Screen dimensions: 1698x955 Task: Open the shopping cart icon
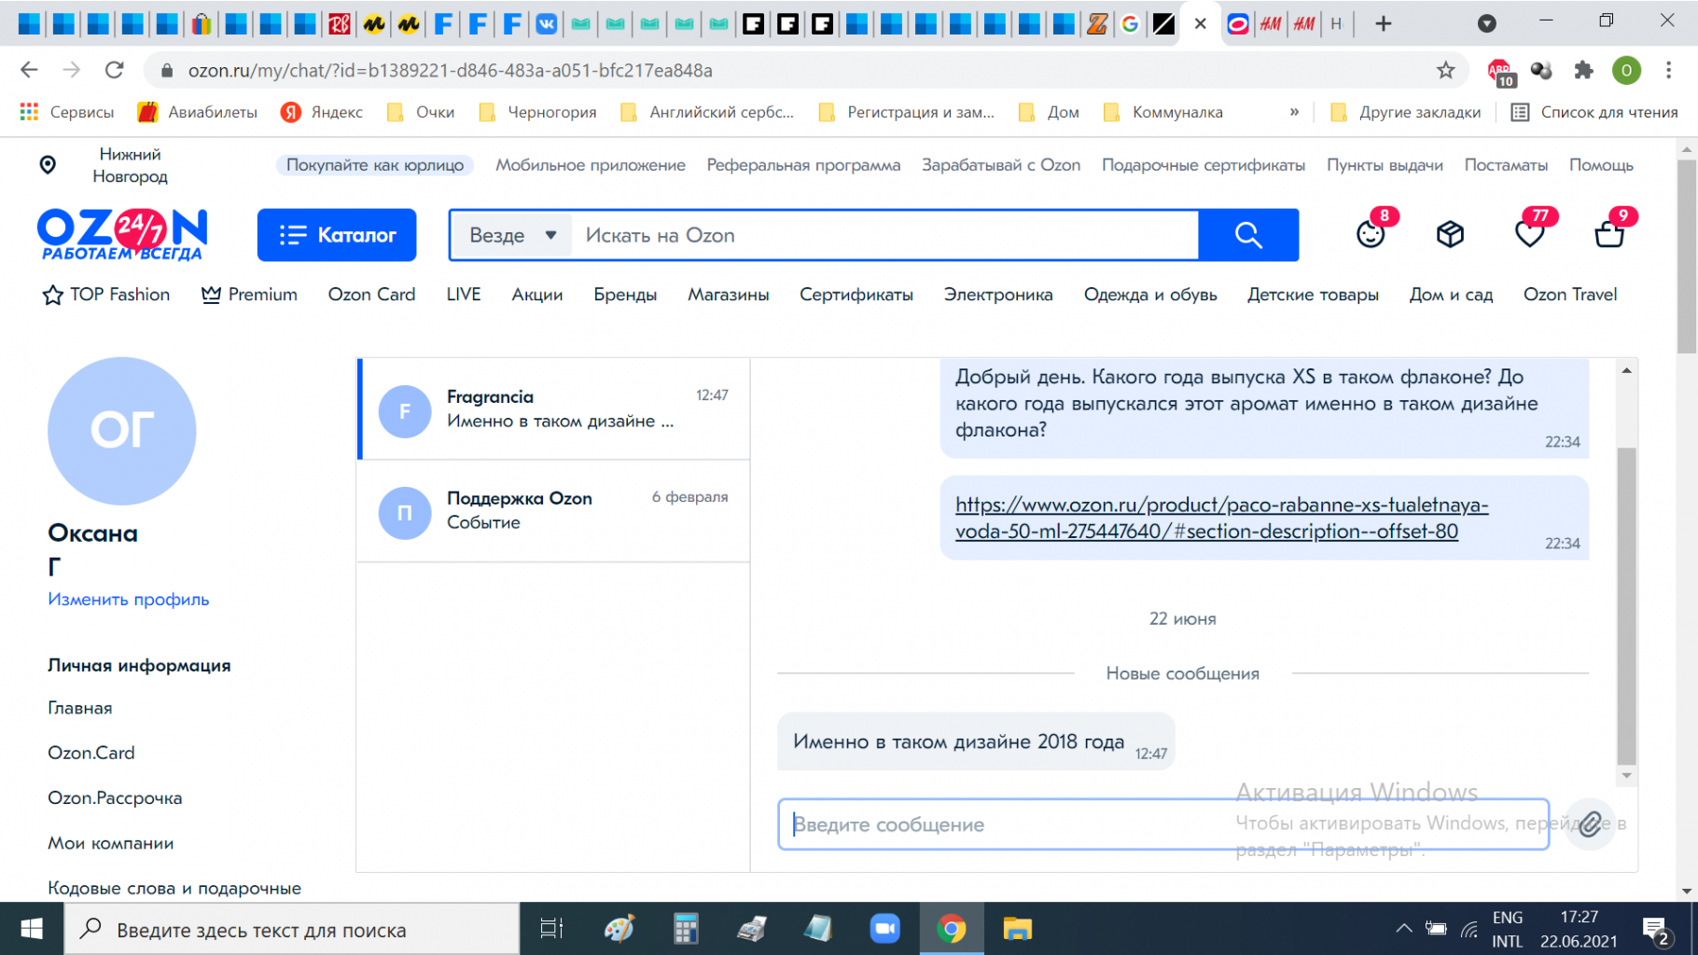(1611, 232)
